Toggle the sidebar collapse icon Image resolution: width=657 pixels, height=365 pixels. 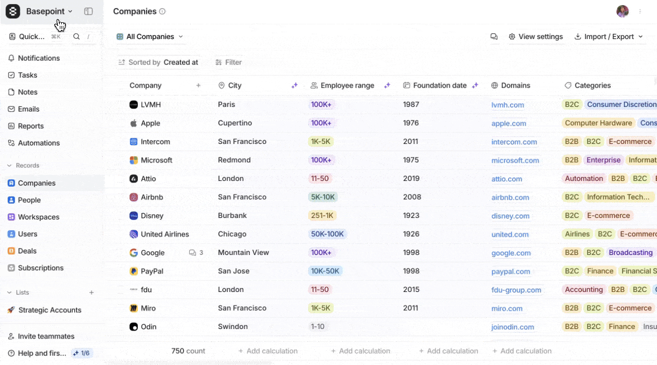[88, 11]
